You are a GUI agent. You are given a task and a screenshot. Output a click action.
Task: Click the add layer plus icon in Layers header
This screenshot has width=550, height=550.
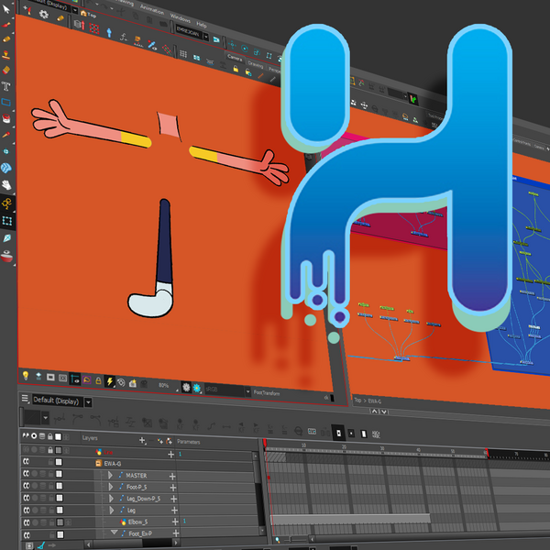142,440
